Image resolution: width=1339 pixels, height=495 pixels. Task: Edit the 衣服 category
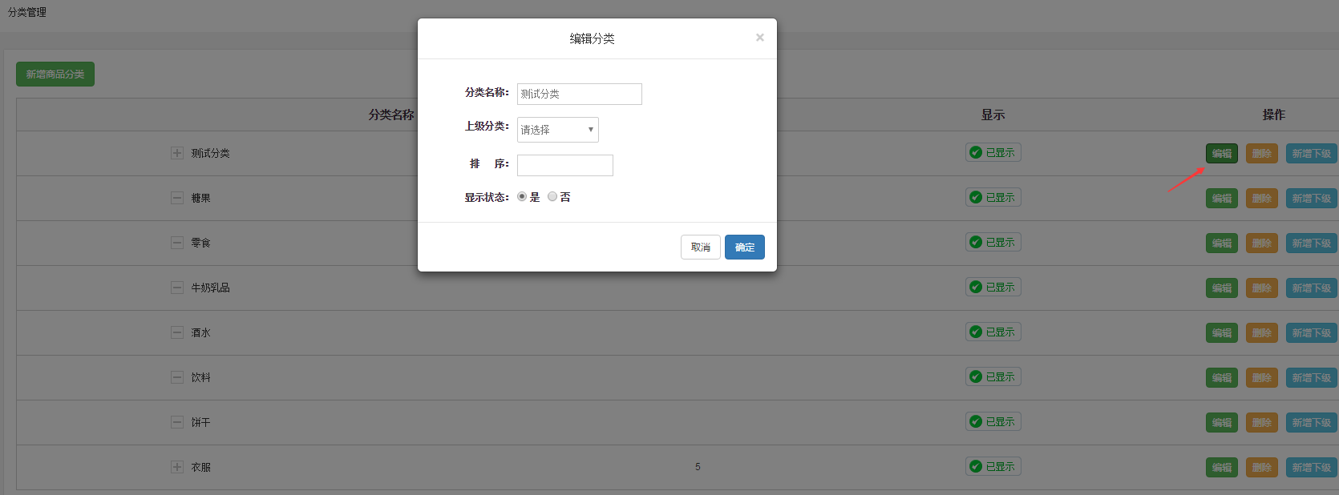point(1222,467)
